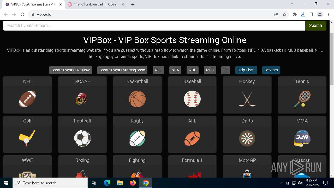Viewport: 334px width, 188px height.
Task: Toggle the Chrome side panel icon
Action: click(x=312, y=14)
